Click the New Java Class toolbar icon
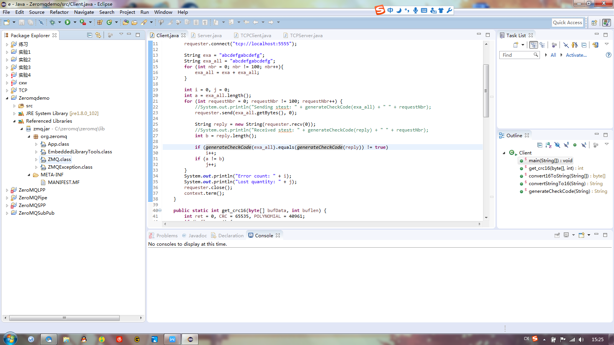Screen dimensions: 614x345 point(109,22)
